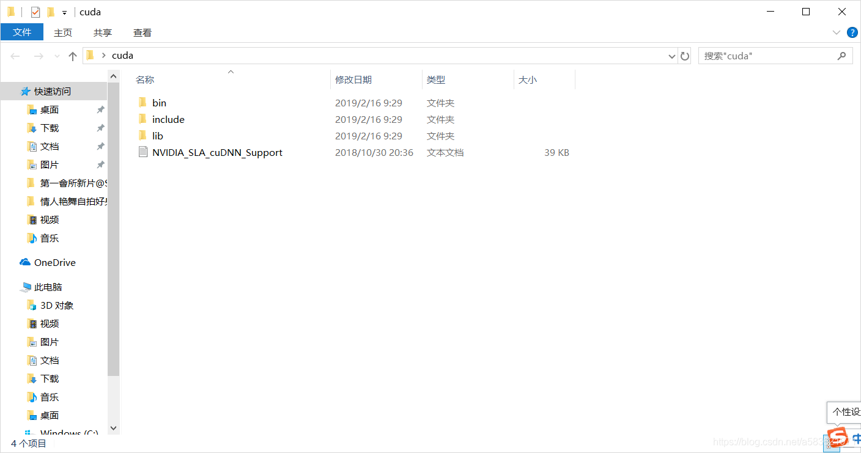Viewport: 861px width, 453px height.
Task: Click the 39 KB size cell
Action: tap(556, 152)
